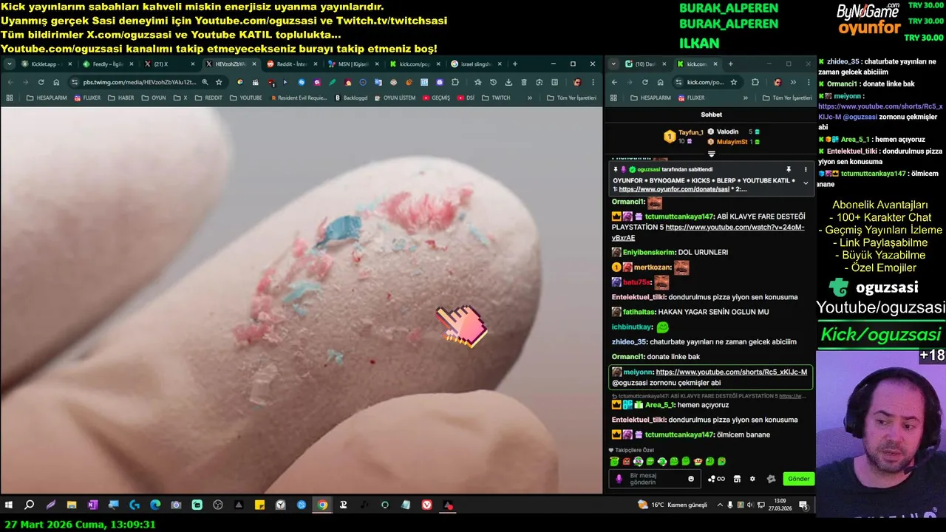946x532 pixels.
Task: Open the FLUXER bookmark in left browser
Action: coord(87,98)
